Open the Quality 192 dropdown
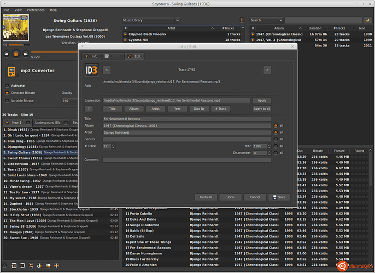375x273 pixels. pos(69,101)
